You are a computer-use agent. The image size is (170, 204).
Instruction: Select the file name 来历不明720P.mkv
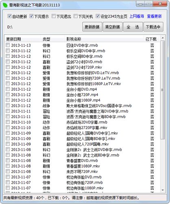[x=82, y=172]
